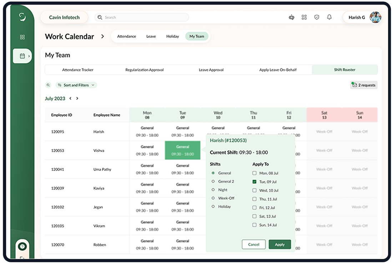
Task: Uncheck the Tue, 09 Jul checkbox
Action: (x=255, y=182)
